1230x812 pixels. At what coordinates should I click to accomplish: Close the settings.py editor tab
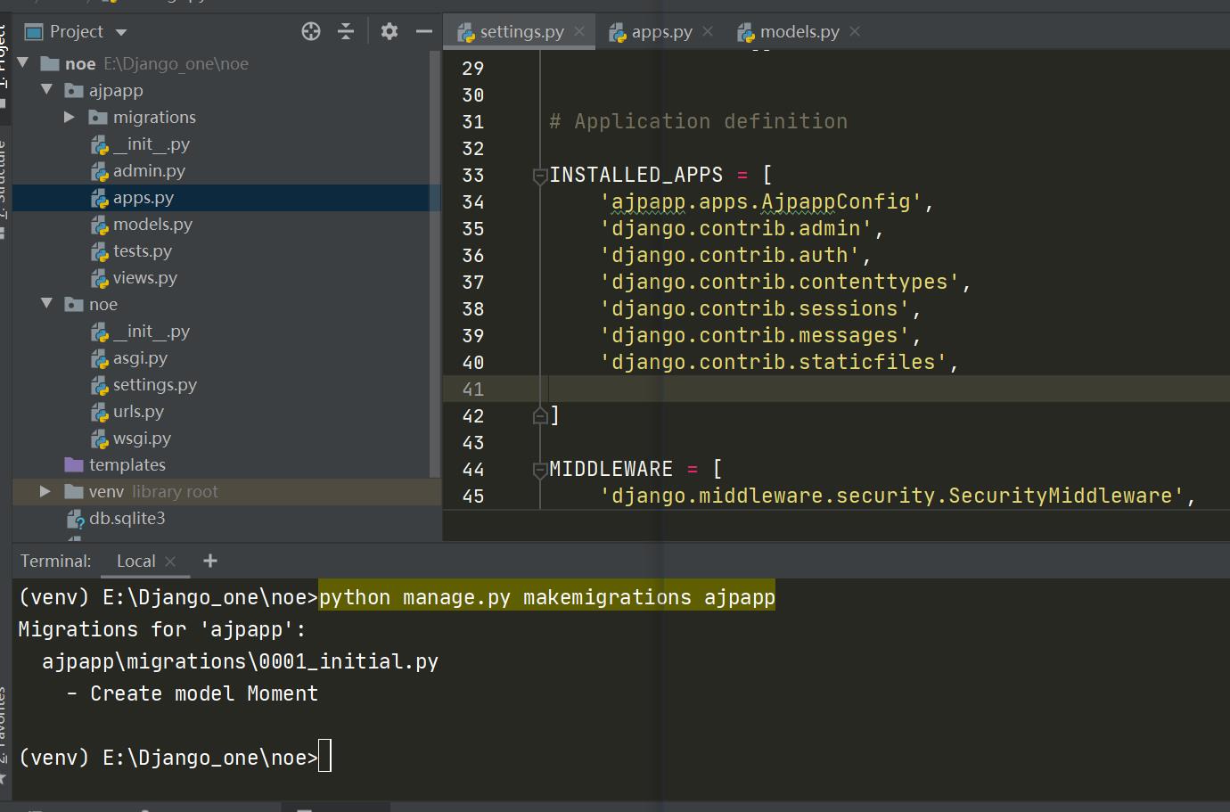(x=579, y=31)
